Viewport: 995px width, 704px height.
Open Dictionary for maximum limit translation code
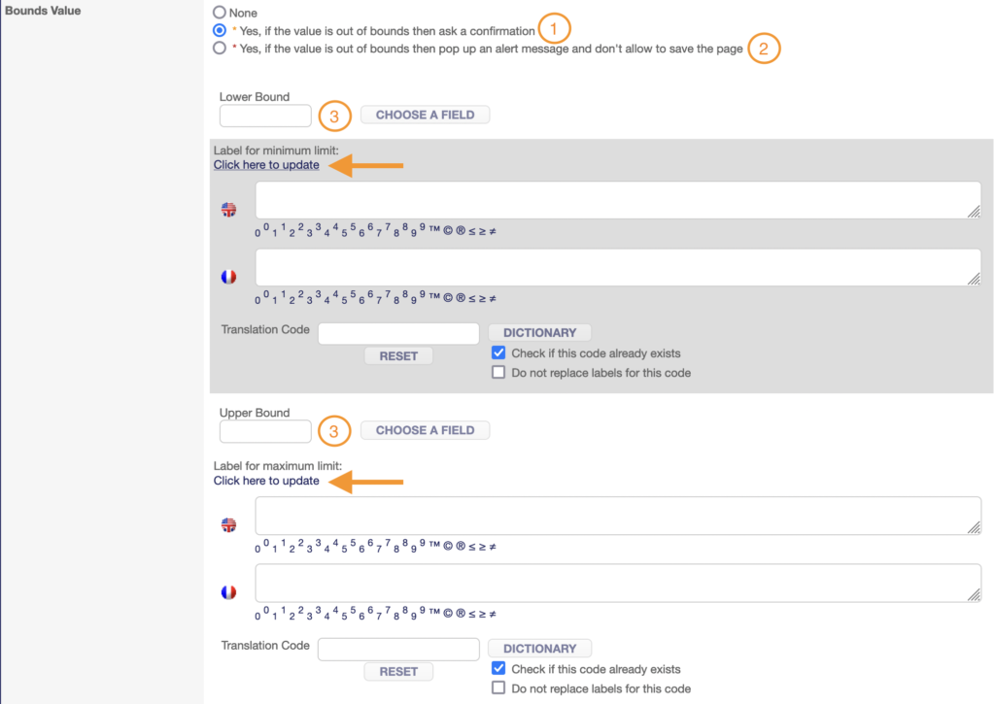coord(539,649)
